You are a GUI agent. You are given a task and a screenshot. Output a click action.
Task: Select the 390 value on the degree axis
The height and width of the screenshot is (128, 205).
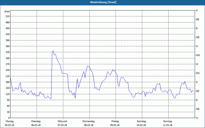point(8,40)
